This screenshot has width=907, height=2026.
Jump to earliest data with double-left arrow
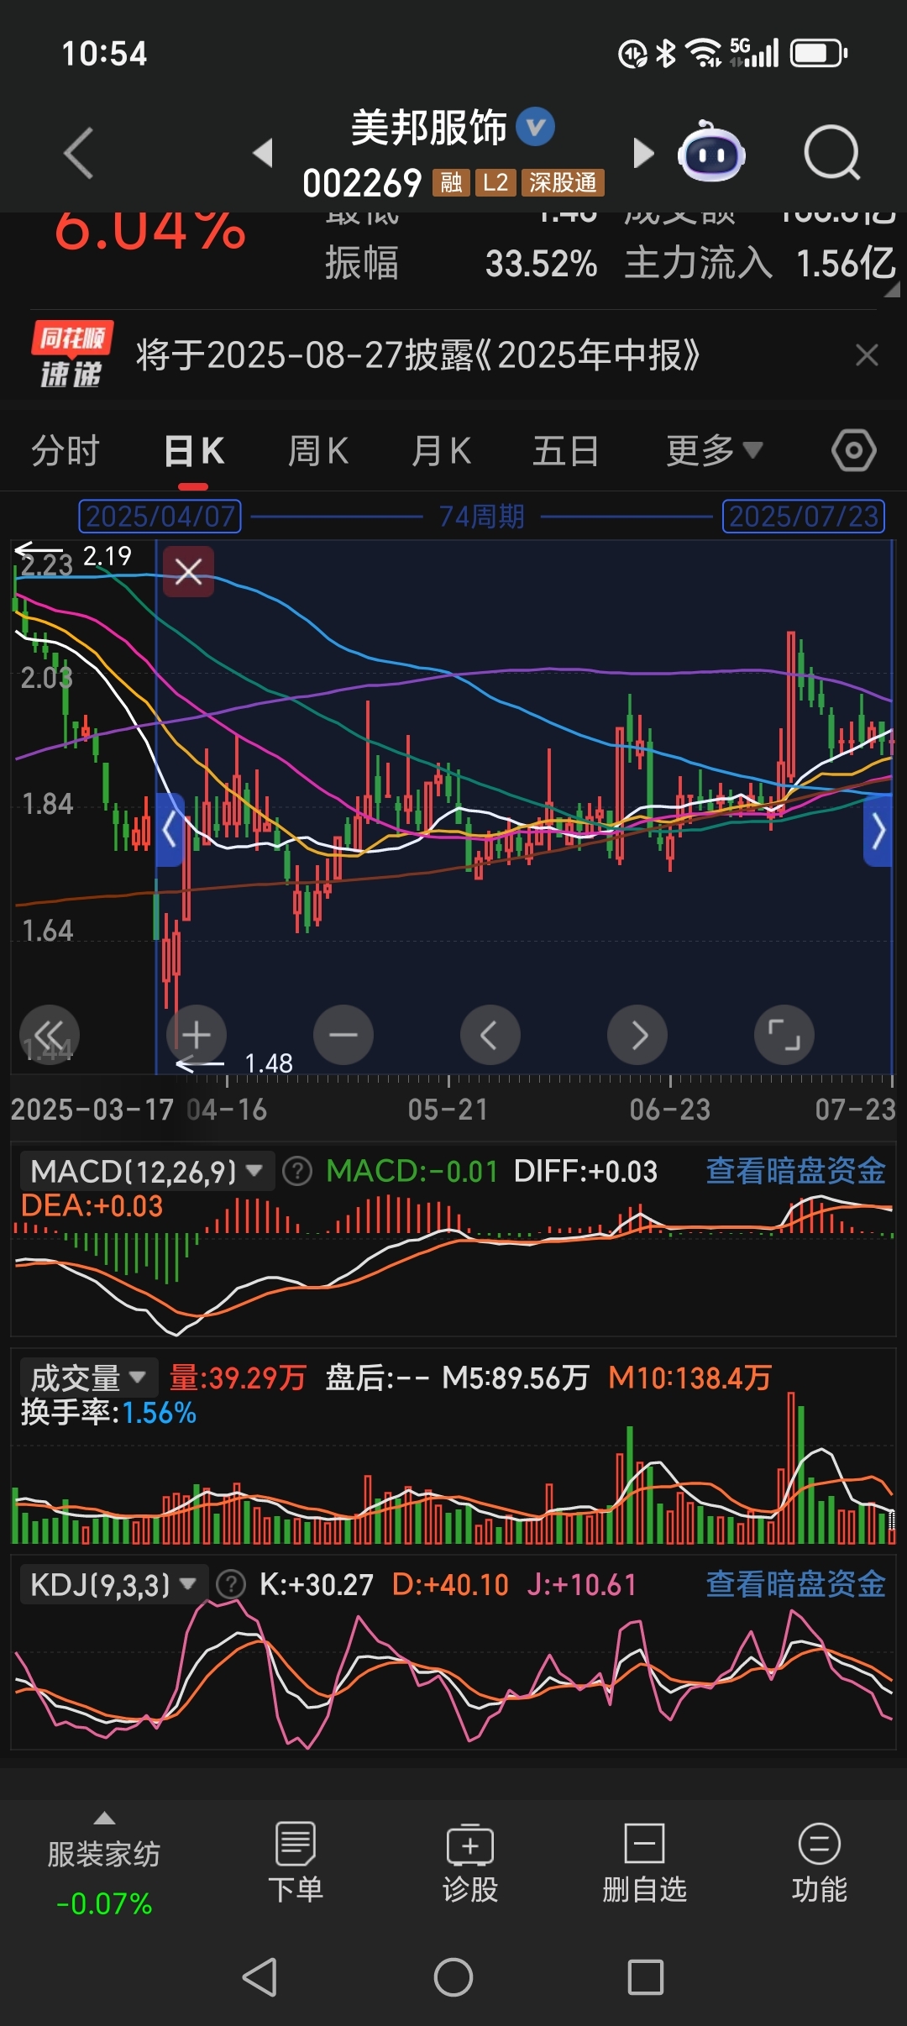(49, 1035)
